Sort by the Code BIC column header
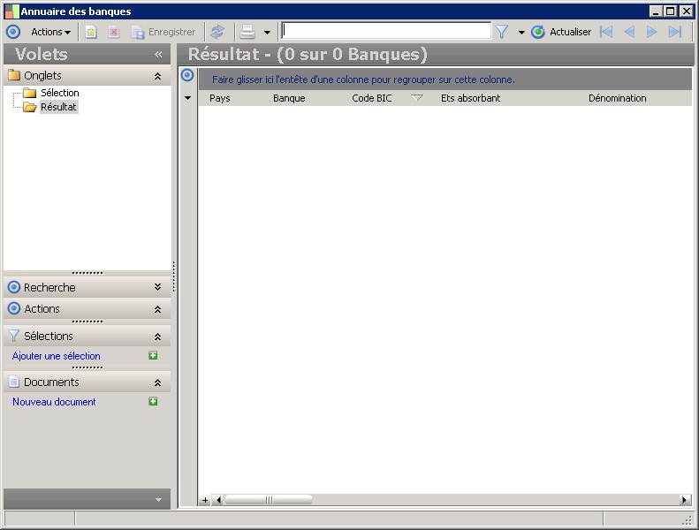The height and width of the screenshot is (530, 699). pyautogui.click(x=372, y=98)
